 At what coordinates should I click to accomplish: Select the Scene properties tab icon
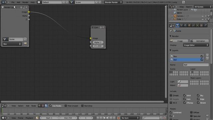coord(181,25)
